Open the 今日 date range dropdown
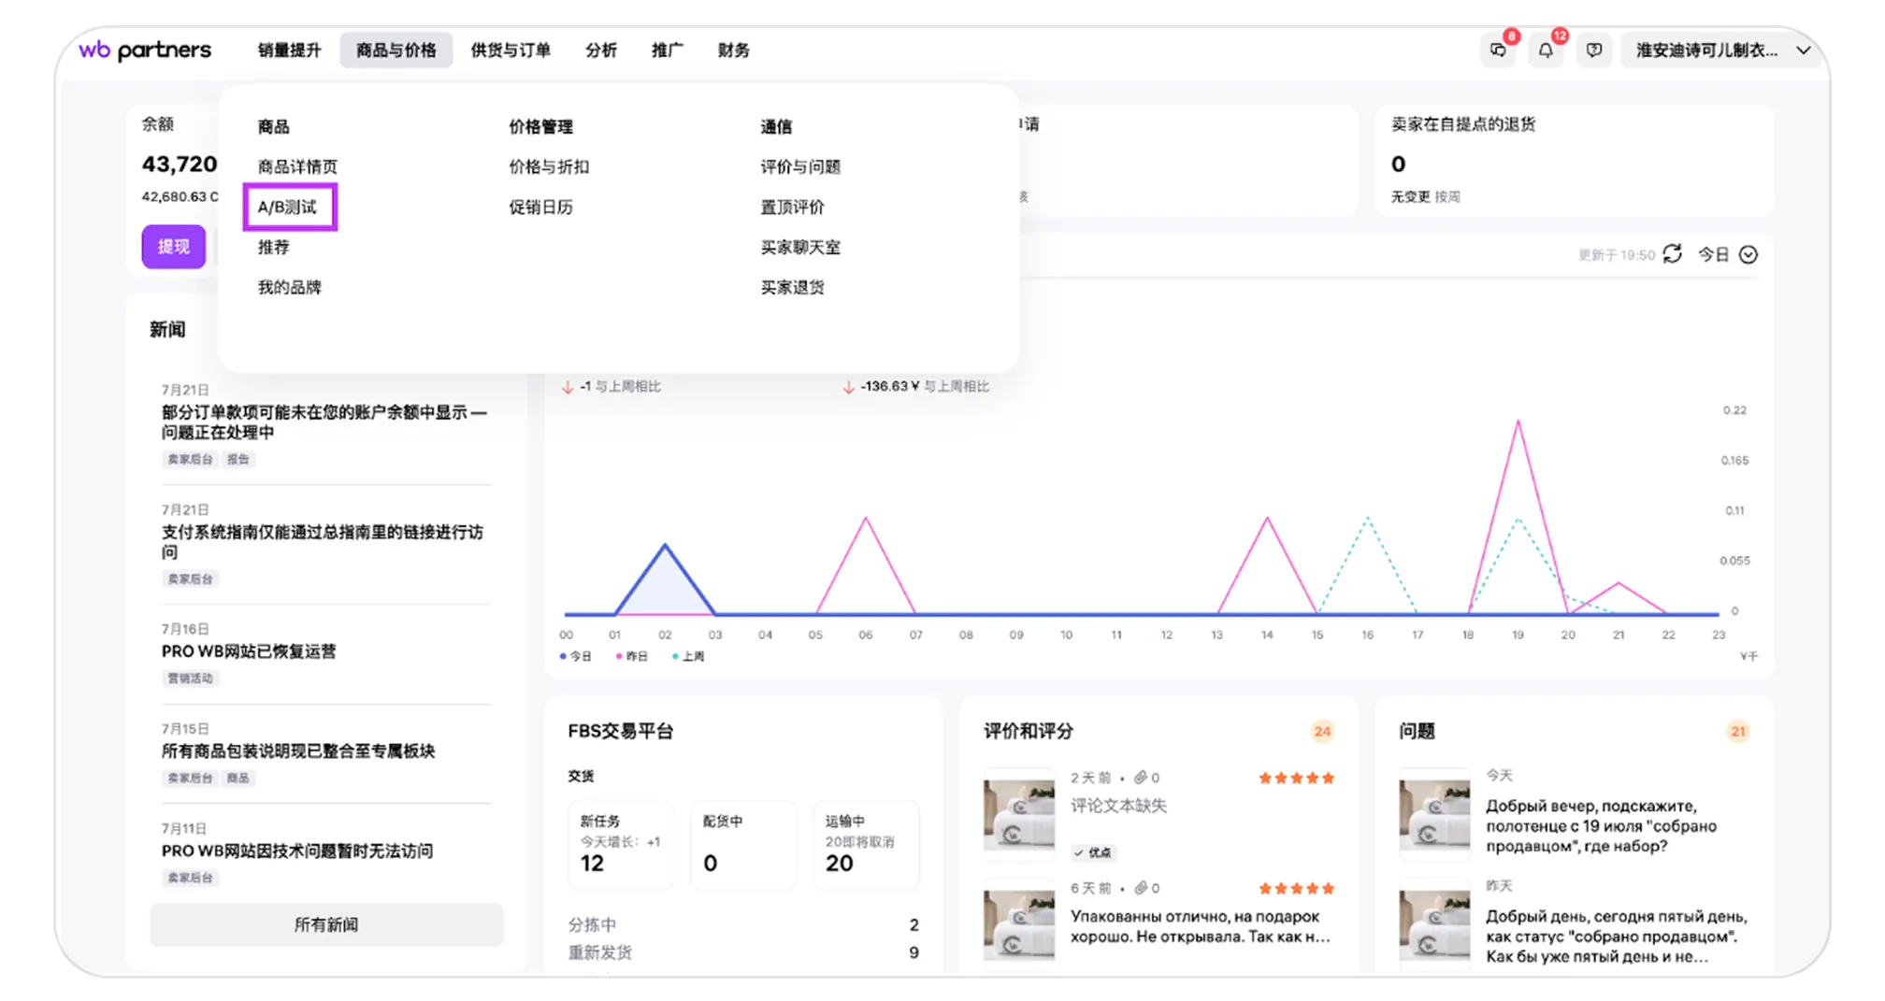 [x=1728, y=254]
